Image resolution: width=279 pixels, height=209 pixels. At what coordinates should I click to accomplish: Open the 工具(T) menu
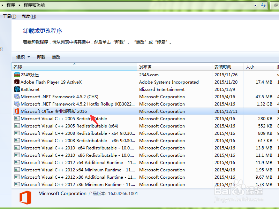[x=9, y=16]
